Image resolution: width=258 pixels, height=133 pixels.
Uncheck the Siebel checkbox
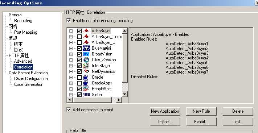(x=79, y=95)
